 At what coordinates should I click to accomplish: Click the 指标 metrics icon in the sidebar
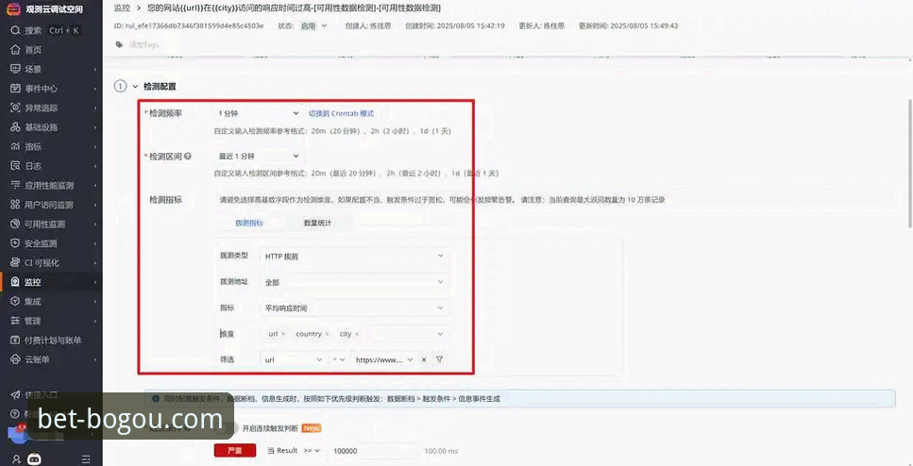[x=16, y=146]
